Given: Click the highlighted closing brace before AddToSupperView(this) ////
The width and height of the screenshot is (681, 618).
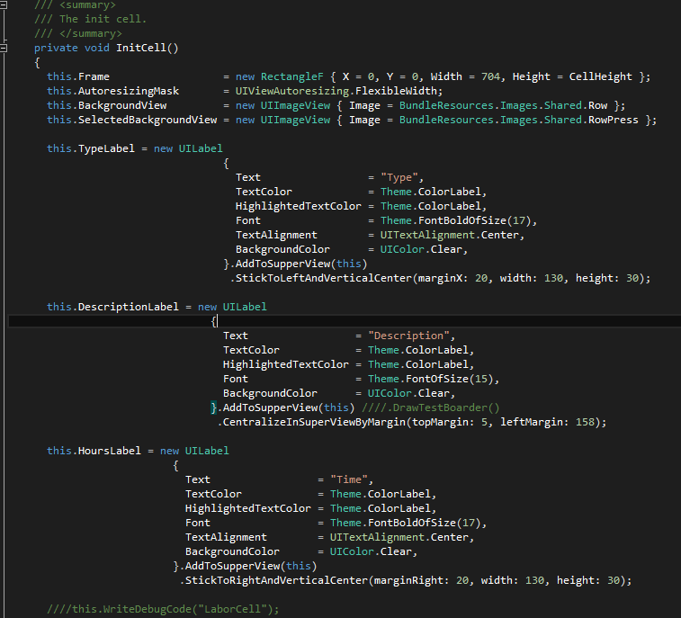Looking at the screenshot, I should tap(213, 408).
